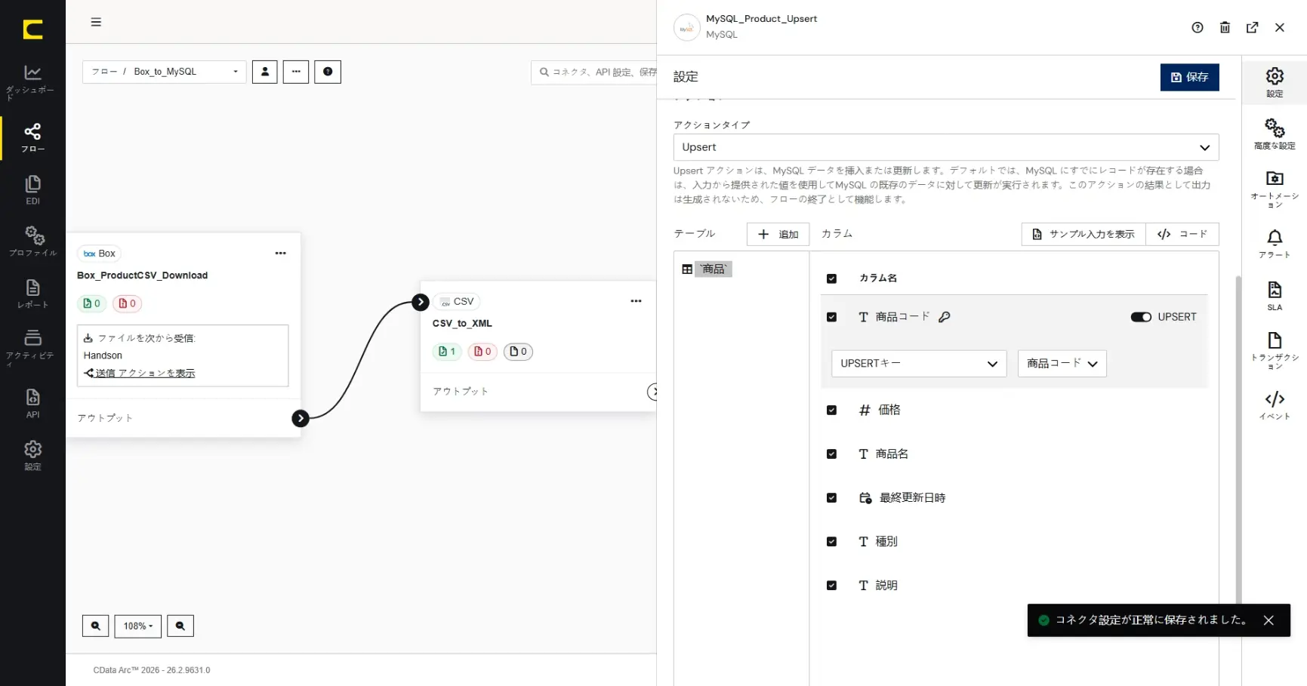Image resolution: width=1307 pixels, height=686 pixels.
Task: Toggle the カラム名 select-all checkbox
Action: pos(831,278)
